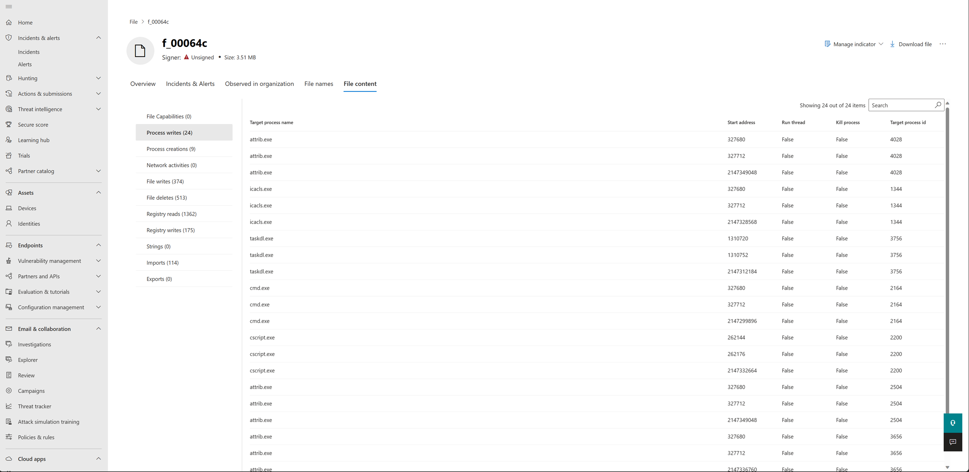Select Registry reads (1362) category

(x=171, y=214)
